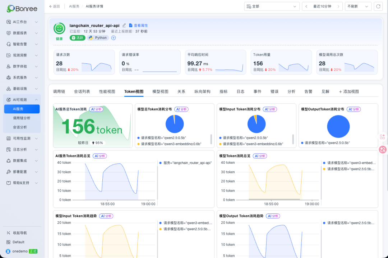Open AI分析 for 模型Input Token消耗分布

(270, 109)
